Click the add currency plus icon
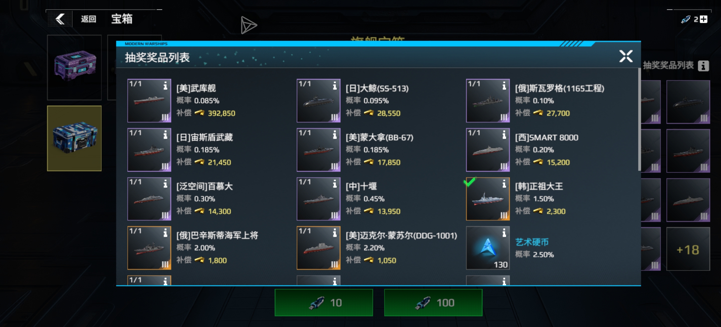721x327 pixels. tap(704, 19)
